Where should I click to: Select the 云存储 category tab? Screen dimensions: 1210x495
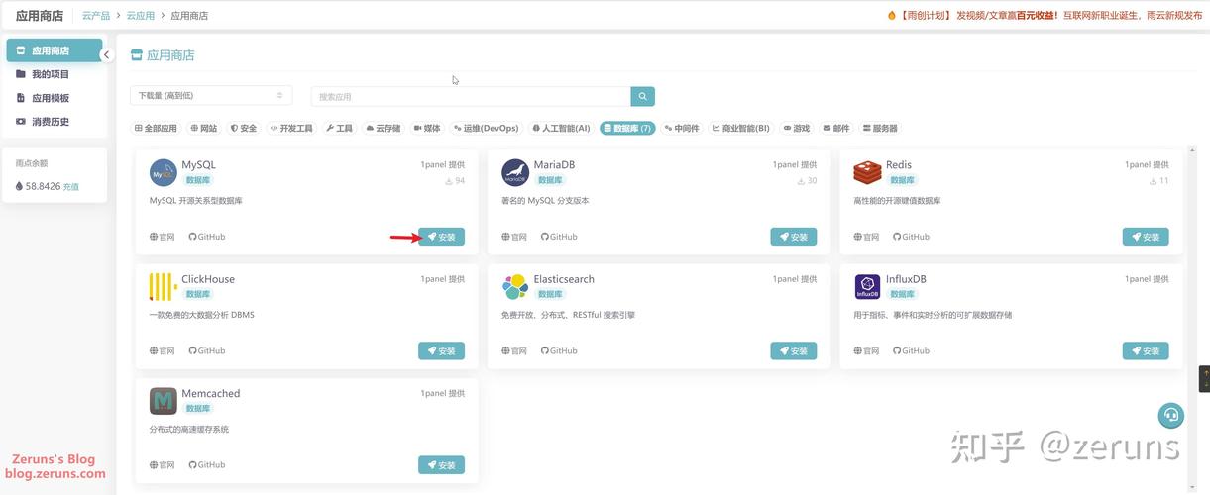point(383,128)
